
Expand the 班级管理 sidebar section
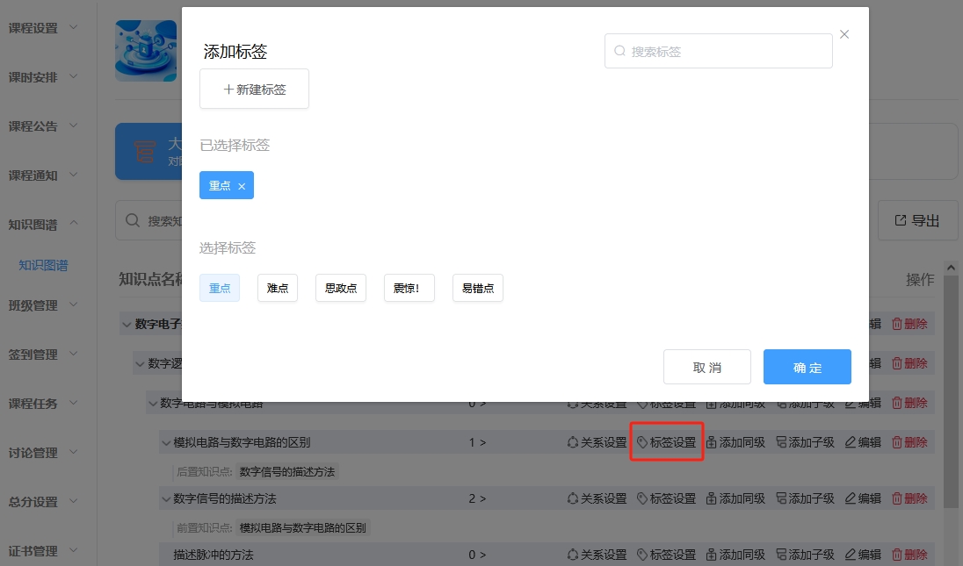click(43, 305)
